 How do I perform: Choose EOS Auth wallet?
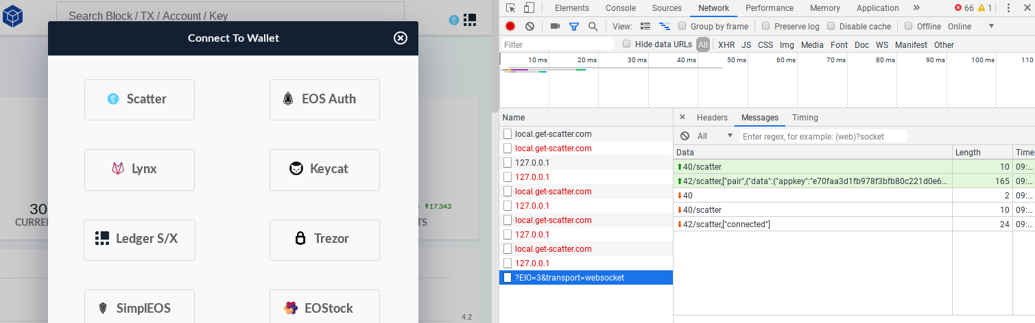[324, 99]
